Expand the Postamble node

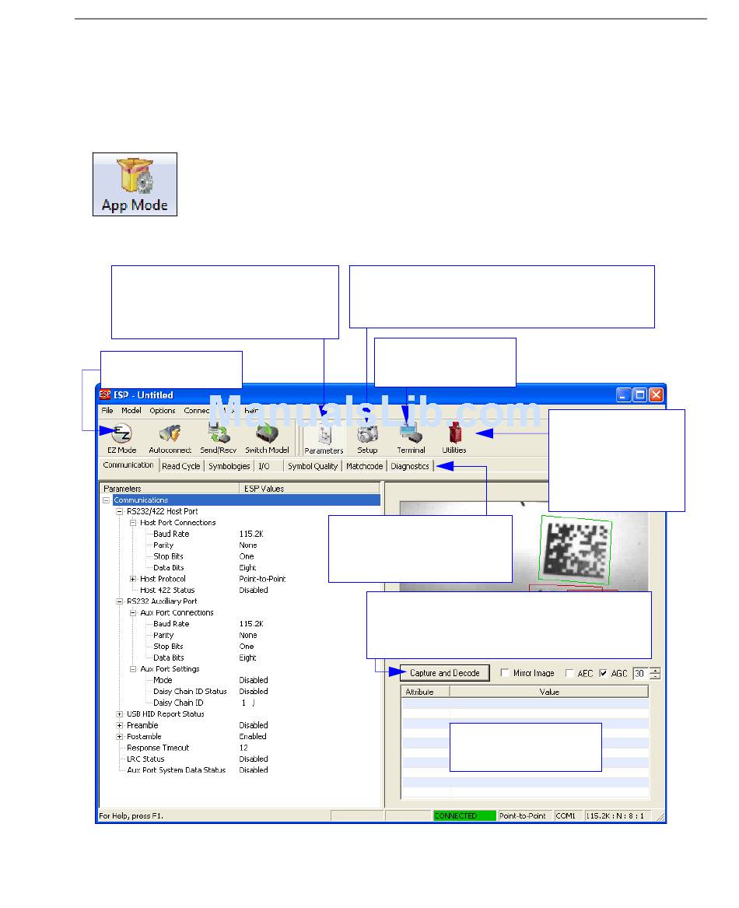click(x=119, y=737)
